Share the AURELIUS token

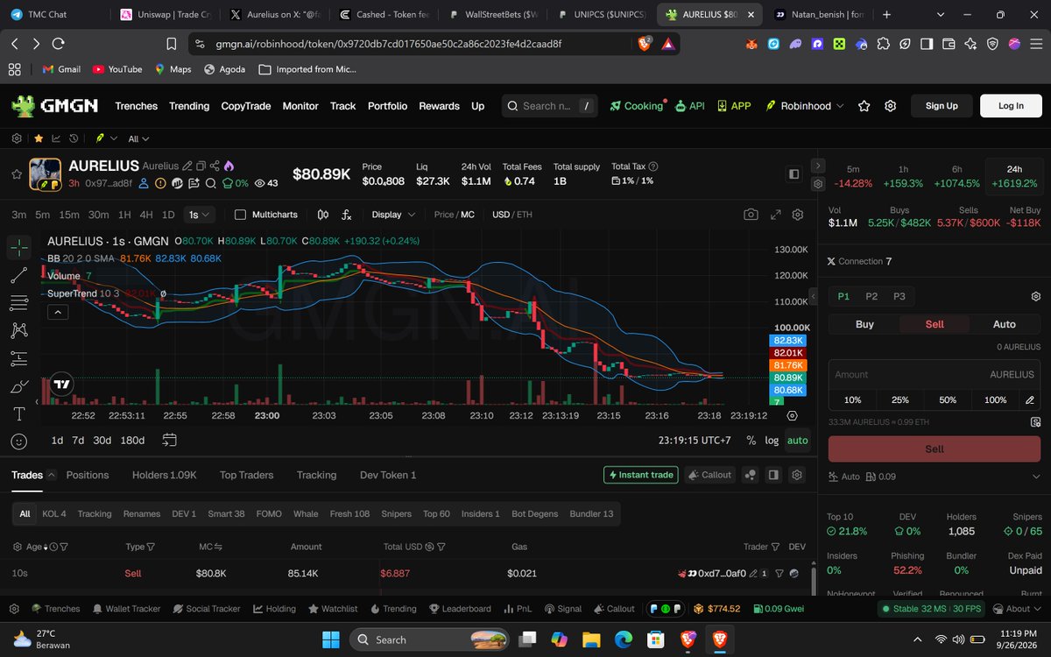(215, 166)
